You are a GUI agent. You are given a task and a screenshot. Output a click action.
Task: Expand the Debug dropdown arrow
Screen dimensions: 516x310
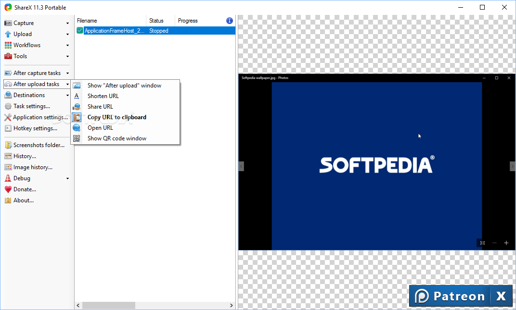click(67, 178)
